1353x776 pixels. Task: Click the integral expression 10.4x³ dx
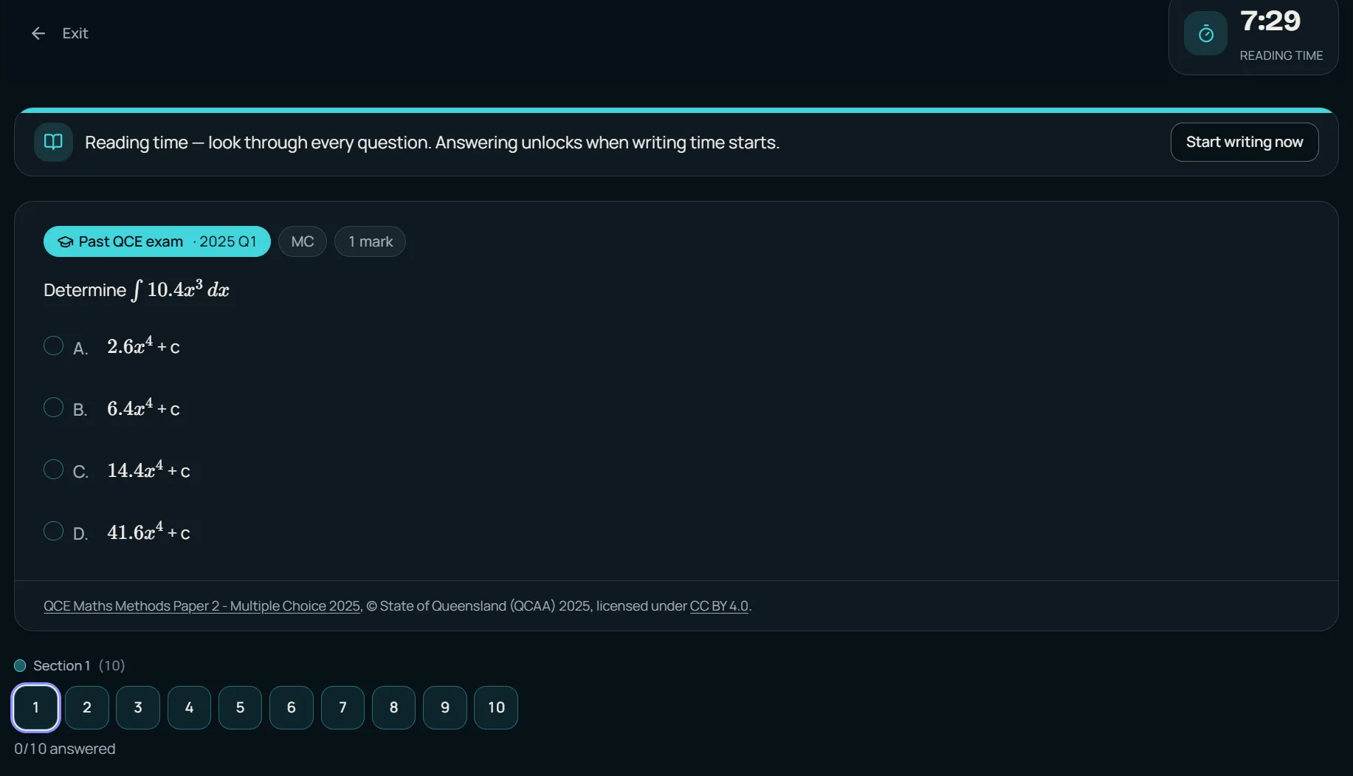click(x=180, y=289)
